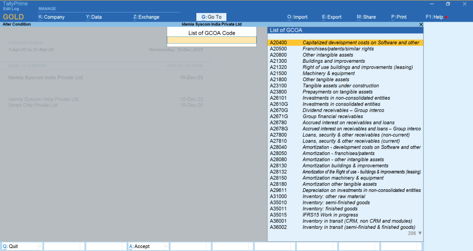473x251 pixels.
Task: Open F1 Help
Action: [435, 17]
